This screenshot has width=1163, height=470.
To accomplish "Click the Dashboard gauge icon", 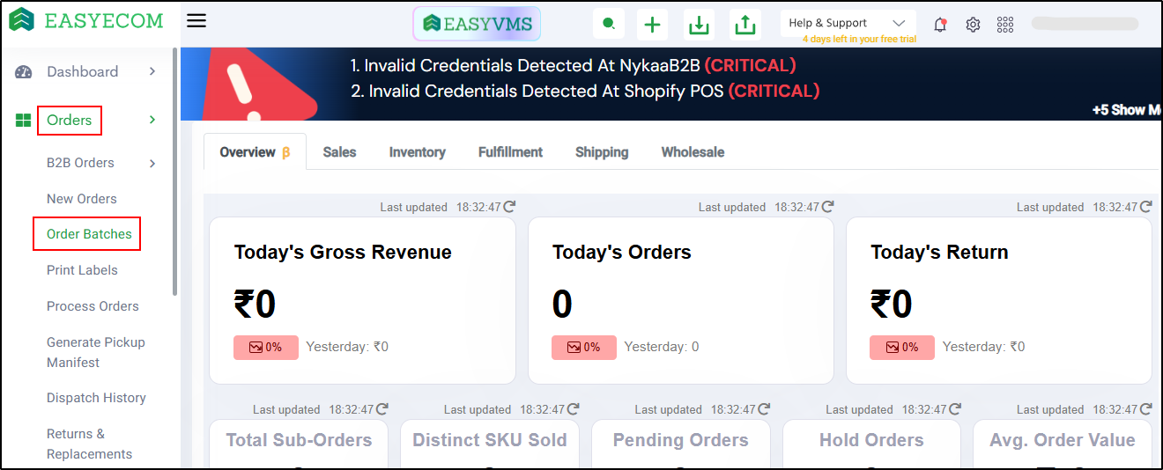I will [x=24, y=72].
